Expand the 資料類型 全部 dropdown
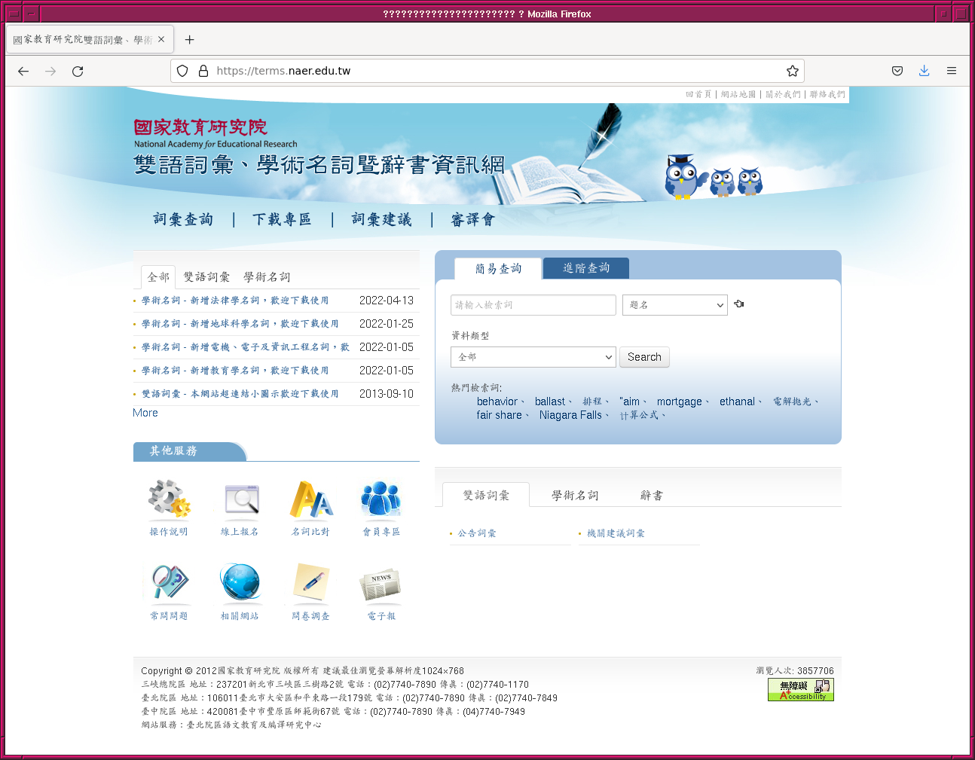The width and height of the screenshot is (975, 760). pos(533,357)
